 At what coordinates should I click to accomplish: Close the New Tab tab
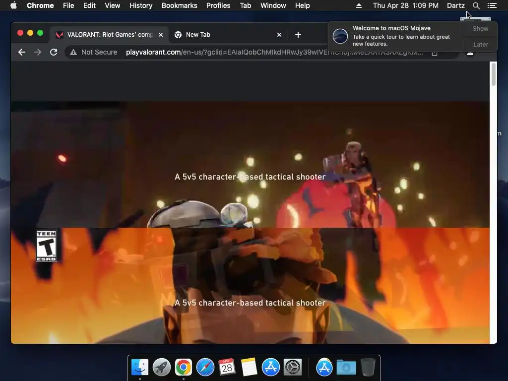(x=279, y=35)
